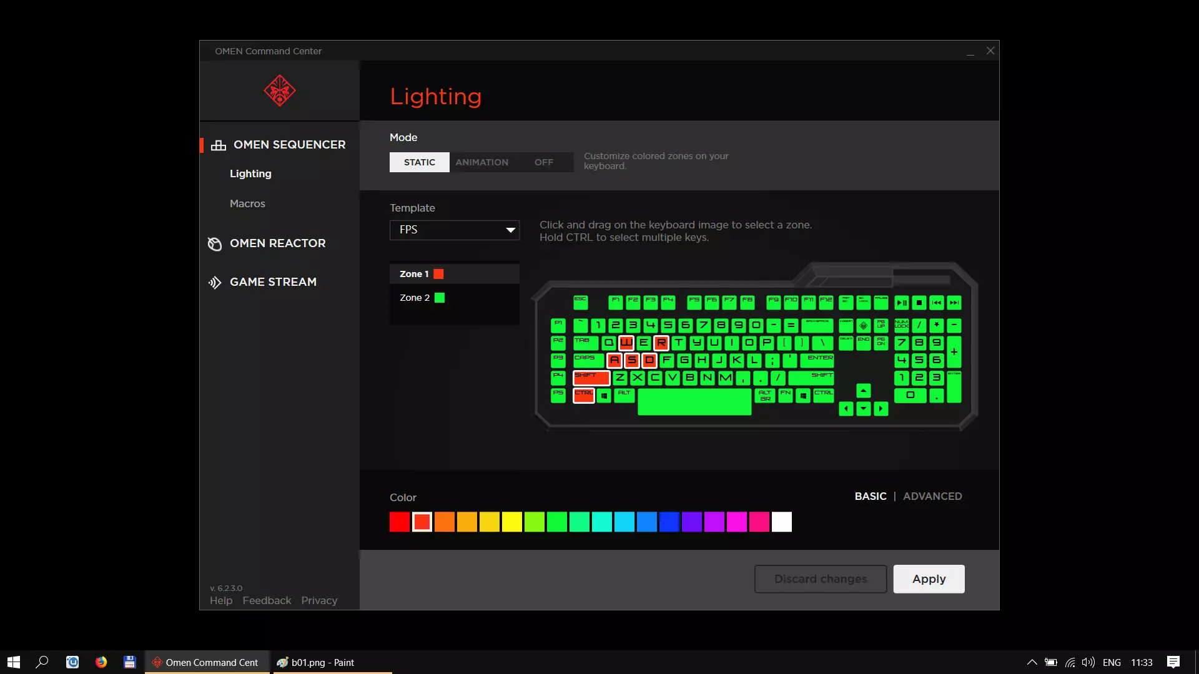Select the stop media key
Screen dimensions: 1199x674
919,303
